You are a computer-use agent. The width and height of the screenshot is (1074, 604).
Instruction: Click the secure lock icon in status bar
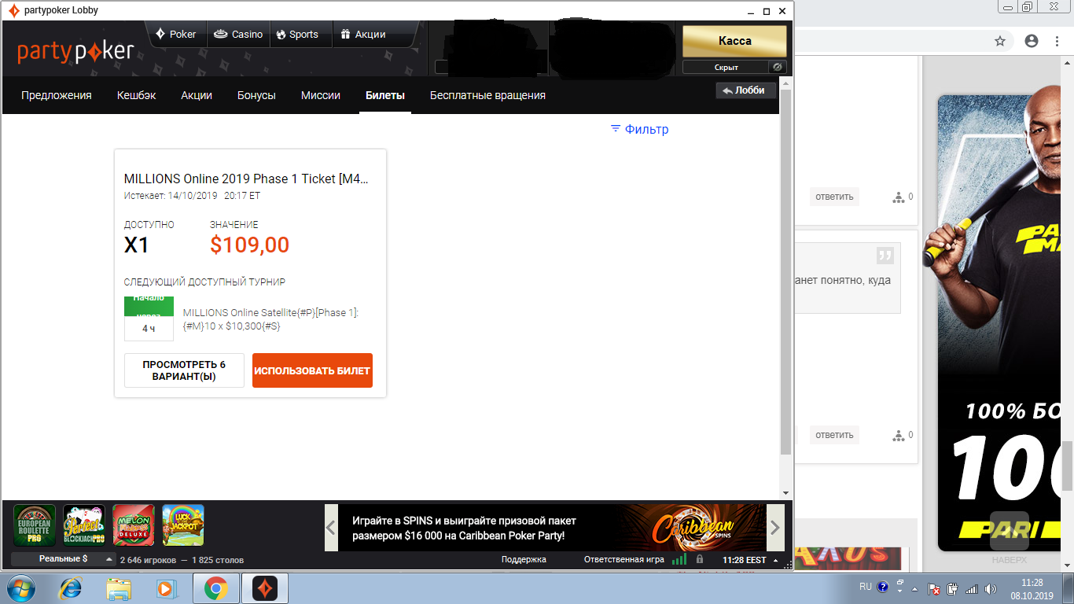pos(700,559)
